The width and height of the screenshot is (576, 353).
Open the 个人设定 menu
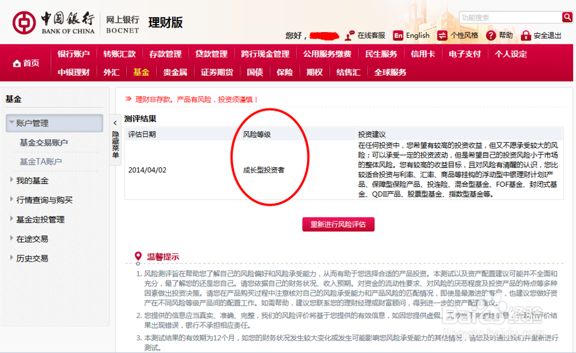[x=510, y=54]
